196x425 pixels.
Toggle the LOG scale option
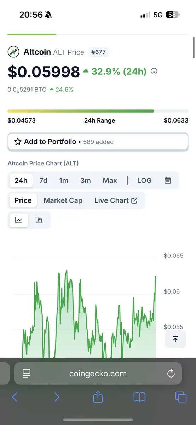pyautogui.click(x=144, y=180)
